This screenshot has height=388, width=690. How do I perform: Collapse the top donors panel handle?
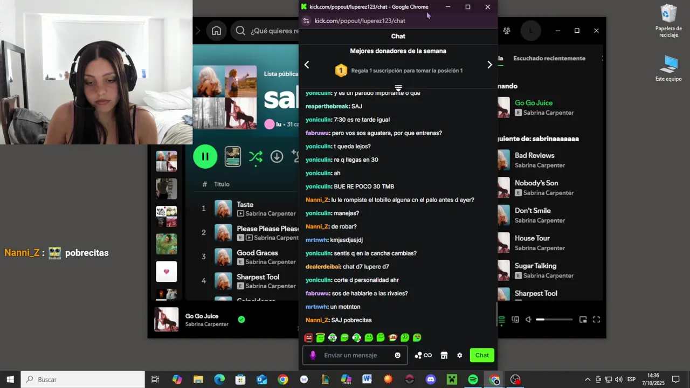tap(398, 88)
